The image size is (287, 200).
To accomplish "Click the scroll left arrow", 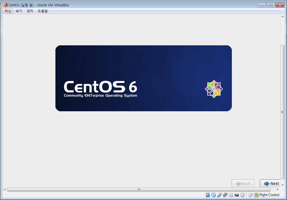I will 5,190.
